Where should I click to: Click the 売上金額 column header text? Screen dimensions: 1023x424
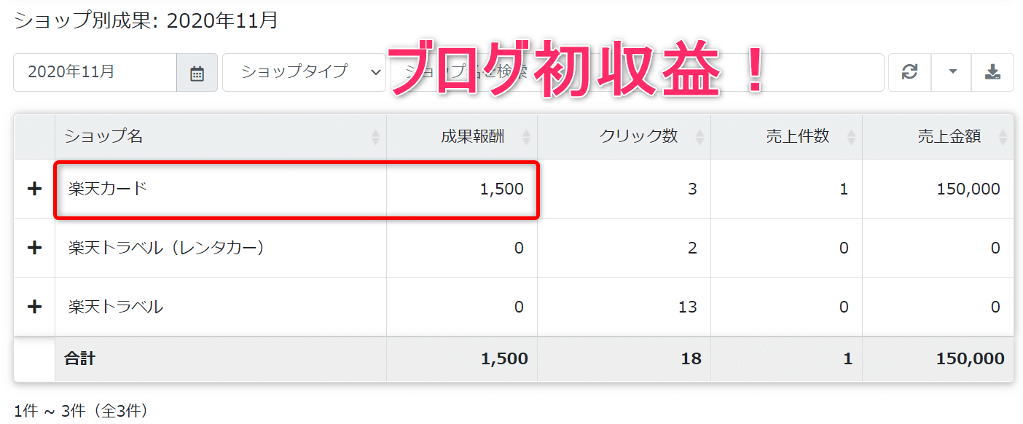pyautogui.click(x=949, y=136)
